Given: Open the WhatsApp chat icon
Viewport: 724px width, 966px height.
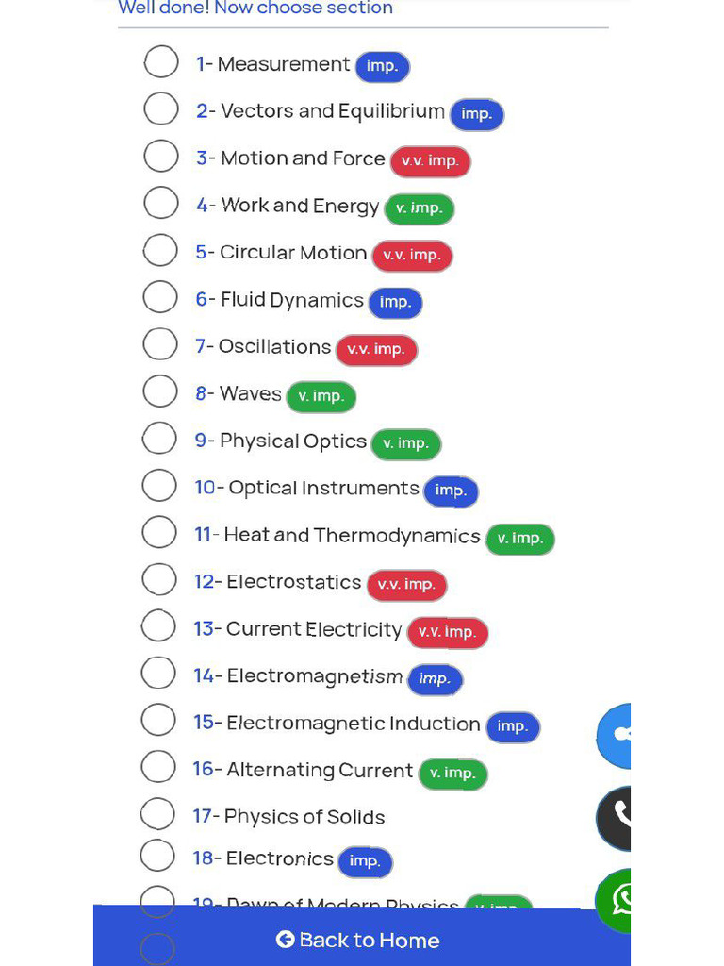Looking at the screenshot, I should coord(615,900).
